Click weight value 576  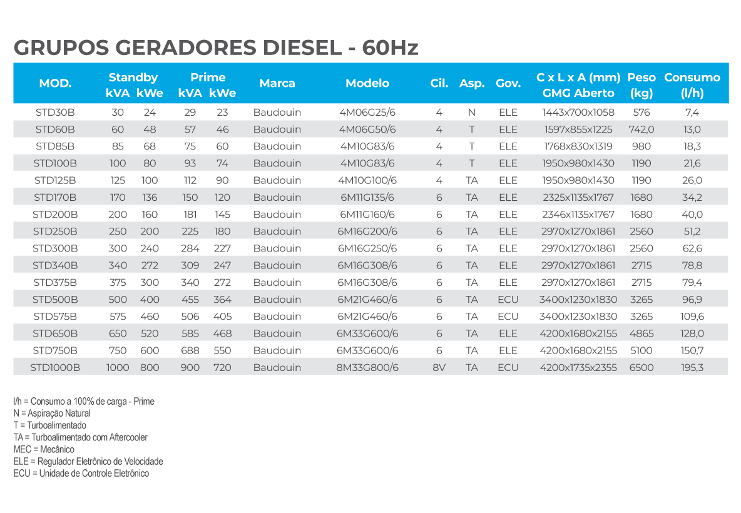(x=641, y=113)
